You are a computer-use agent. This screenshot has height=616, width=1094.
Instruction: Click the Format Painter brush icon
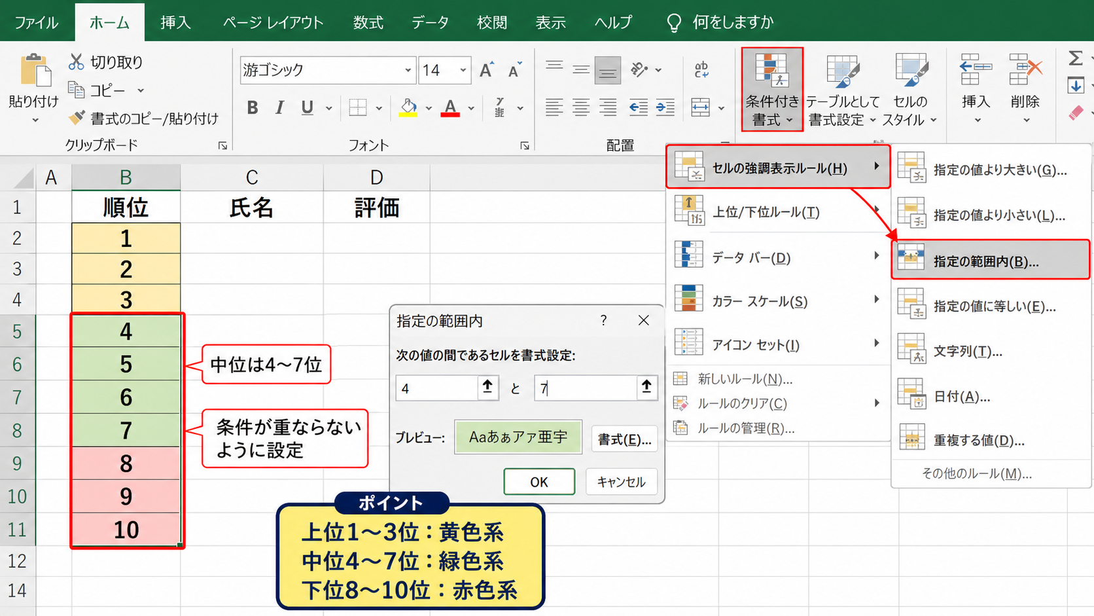(77, 118)
